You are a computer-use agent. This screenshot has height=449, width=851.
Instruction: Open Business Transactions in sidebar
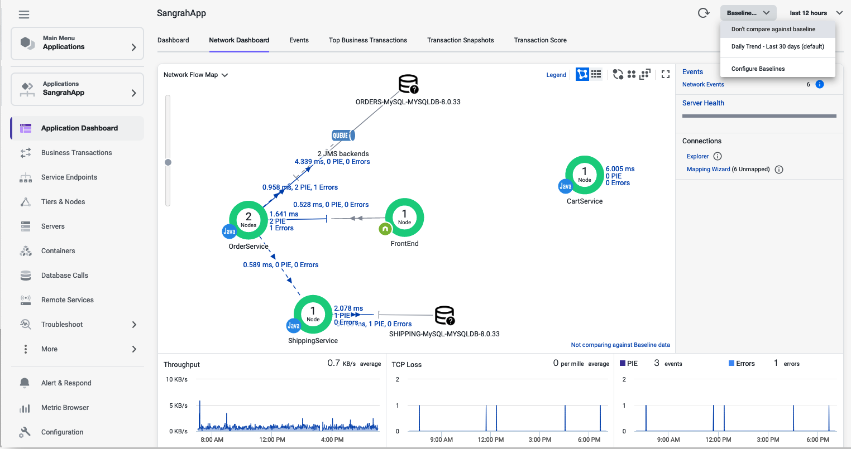pyautogui.click(x=77, y=153)
